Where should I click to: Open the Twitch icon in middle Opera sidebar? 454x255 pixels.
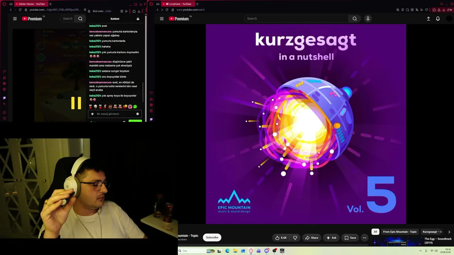(x=151, y=119)
